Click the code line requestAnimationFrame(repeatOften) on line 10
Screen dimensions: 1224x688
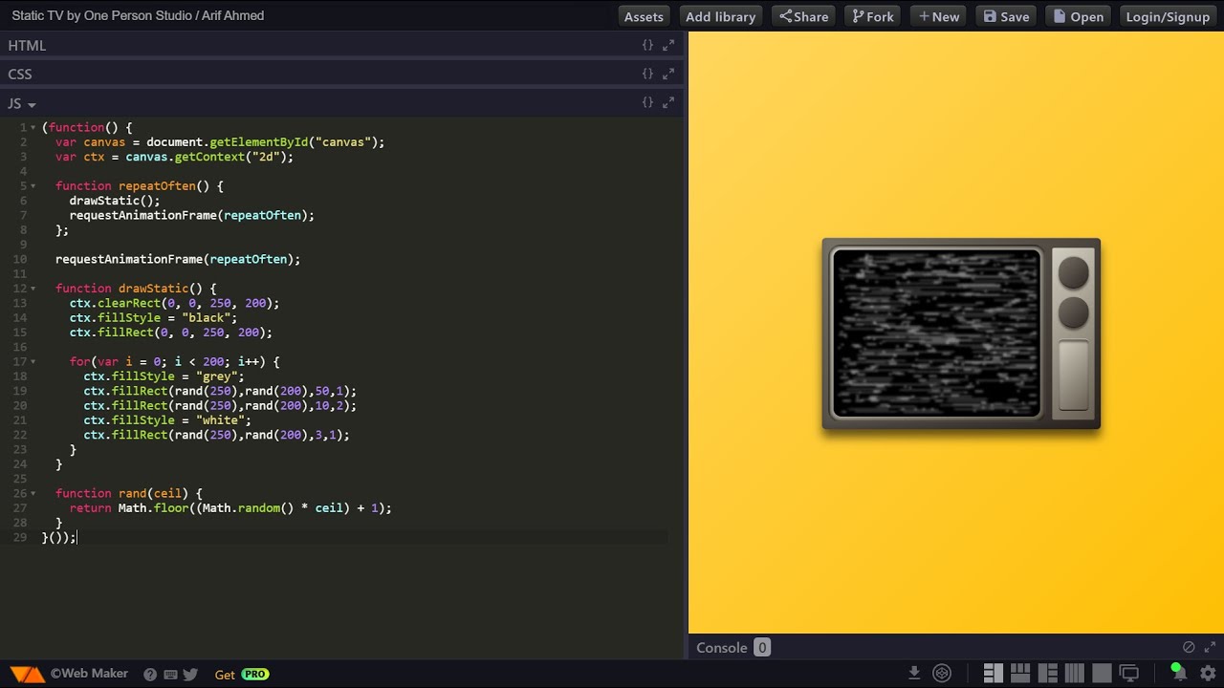click(x=178, y=259)
